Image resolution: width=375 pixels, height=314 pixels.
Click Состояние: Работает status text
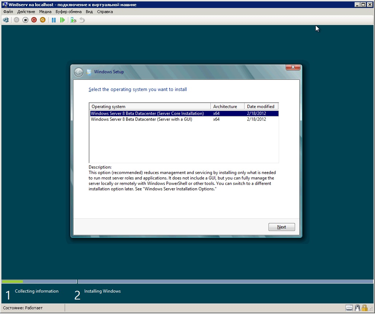pos(23,308)
